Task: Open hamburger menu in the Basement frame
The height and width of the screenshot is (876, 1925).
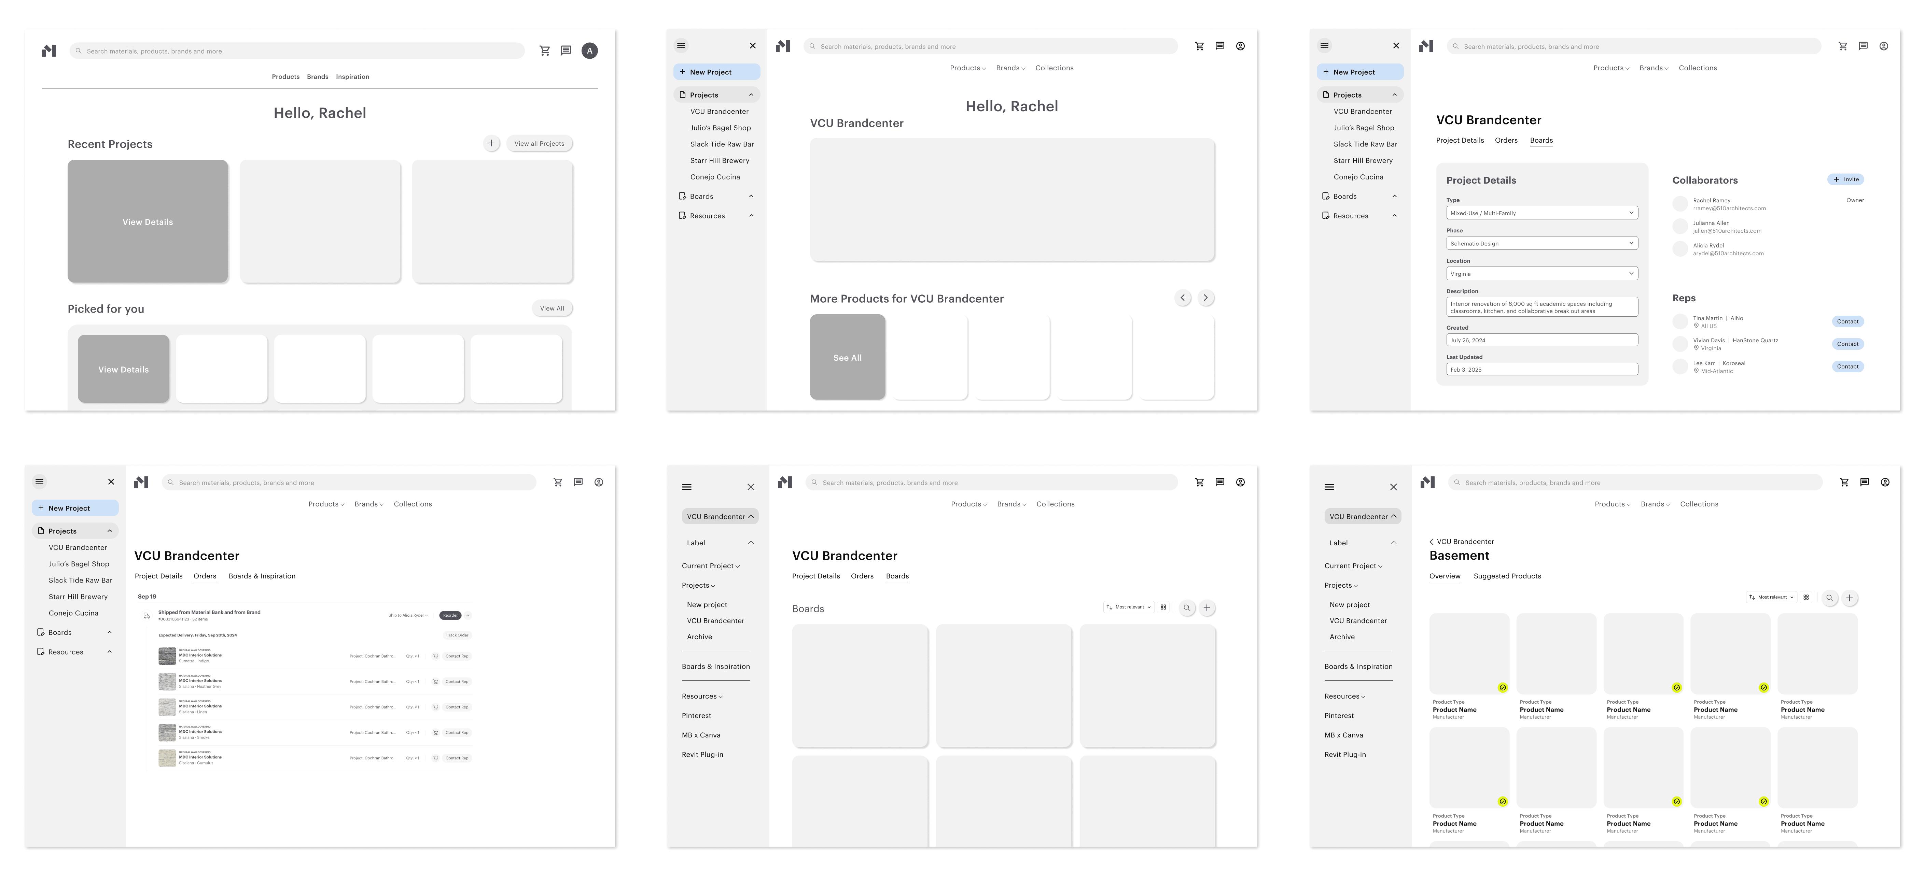Action: coord(1329,487)
